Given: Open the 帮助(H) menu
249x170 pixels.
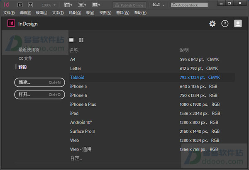Looking at the screenshot, I should [x=141, y=13].
